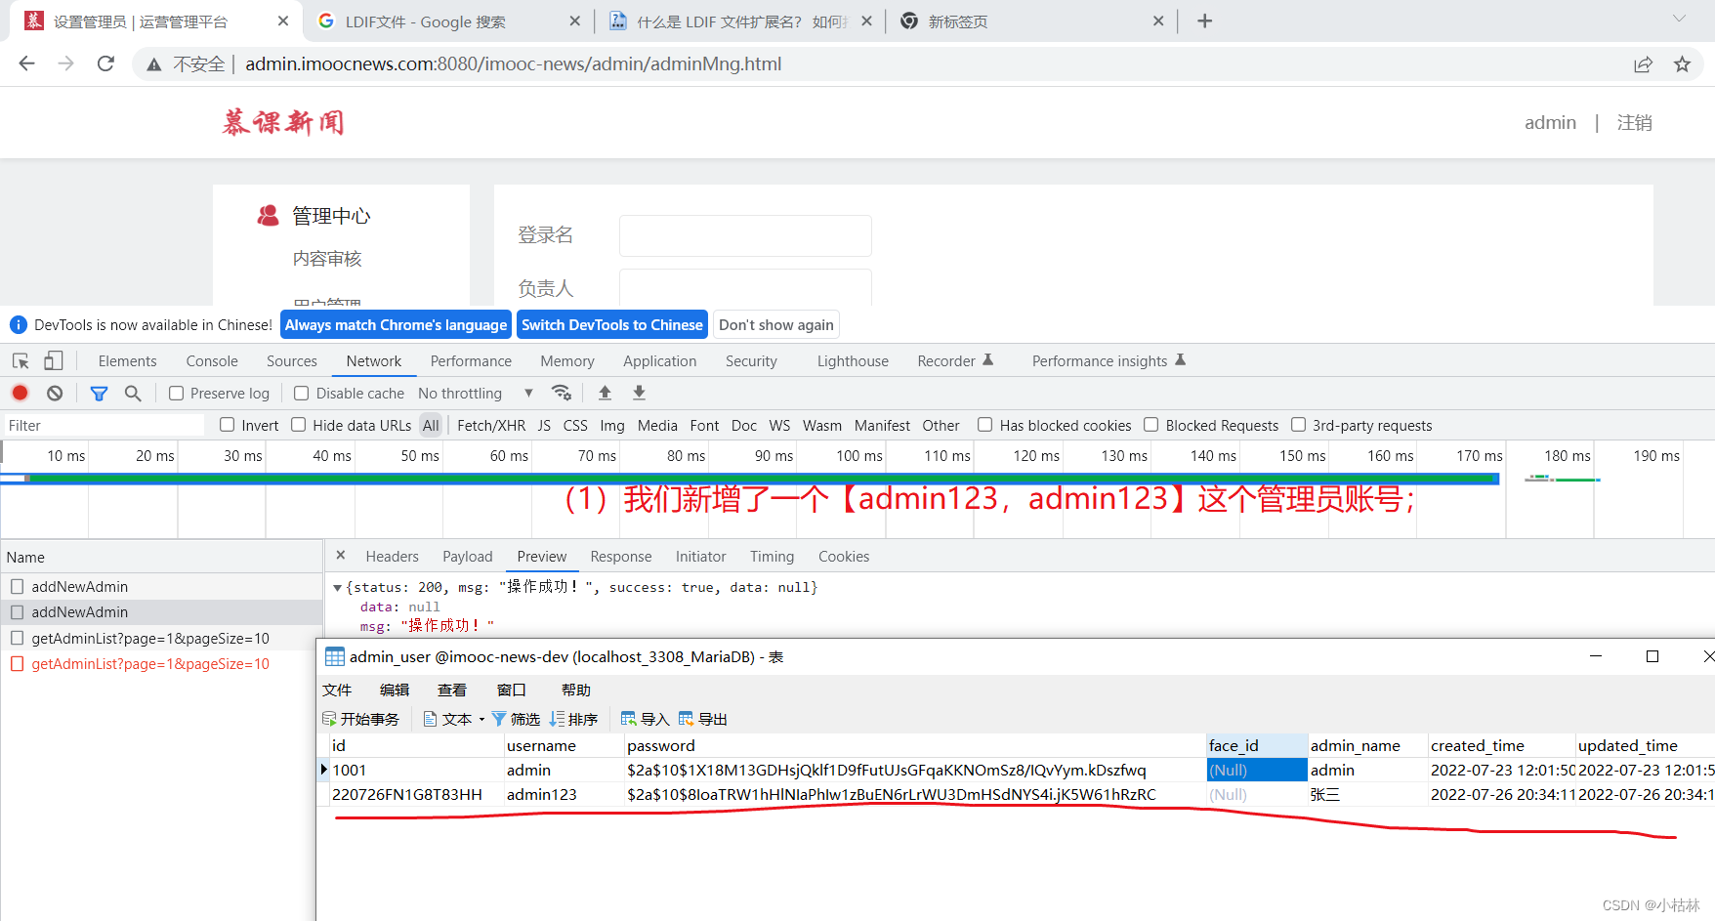The width and height of the screenshot is (1715, 921).
Task: Open the Network tab in DevTools
Action: pyautogui.click(x=374, y=360)
